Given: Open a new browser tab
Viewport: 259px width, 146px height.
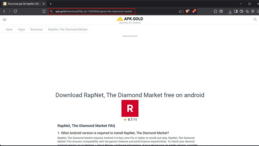Looking at the screenshot, I should [51, 4].
